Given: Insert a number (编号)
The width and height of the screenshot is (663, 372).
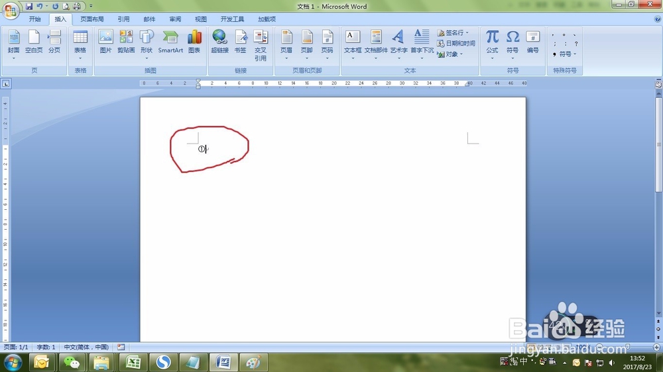Looking at the screenshot, I should click(533, 42).
